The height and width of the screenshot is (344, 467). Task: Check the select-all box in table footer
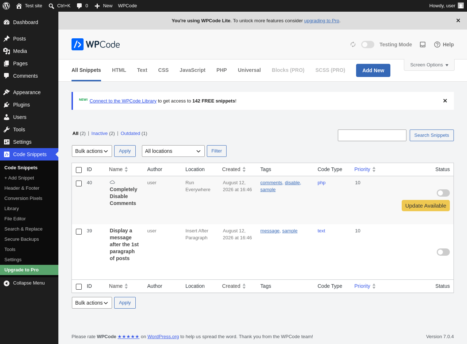pos(79,287)
